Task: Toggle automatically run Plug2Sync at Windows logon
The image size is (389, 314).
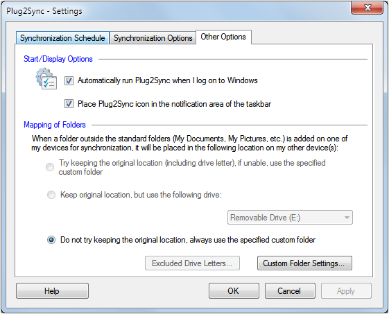Action: point(69,80)
